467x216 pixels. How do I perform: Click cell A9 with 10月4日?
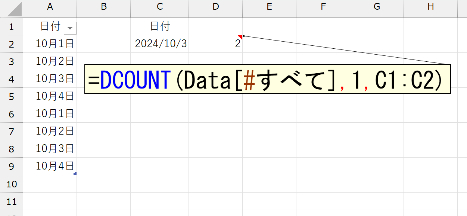point(50,166)
